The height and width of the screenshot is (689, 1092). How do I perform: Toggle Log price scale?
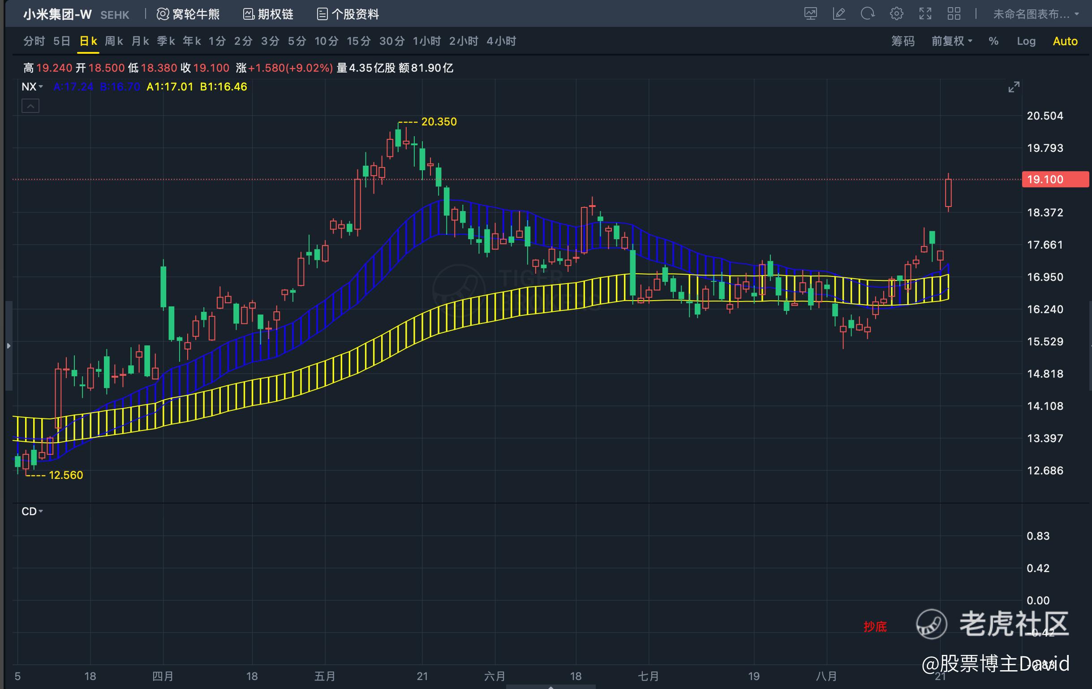(1026, 41)
